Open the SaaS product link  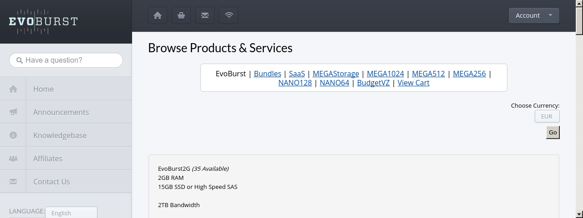[x=297, y=74]
